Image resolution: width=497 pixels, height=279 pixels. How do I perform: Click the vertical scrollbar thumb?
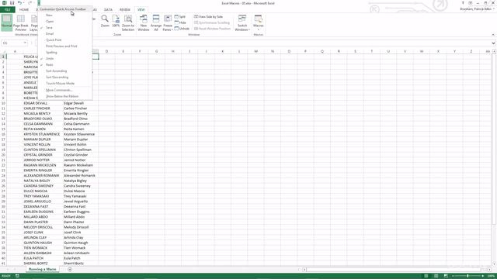coord(494,138)
